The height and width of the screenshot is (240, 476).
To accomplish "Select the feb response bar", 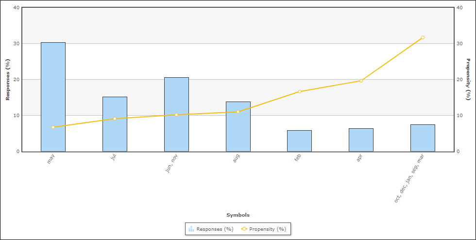I will [x=299, y=141].
